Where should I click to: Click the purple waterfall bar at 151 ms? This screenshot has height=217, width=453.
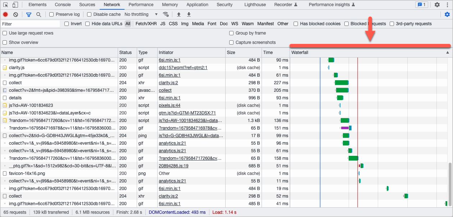[345, 128]
